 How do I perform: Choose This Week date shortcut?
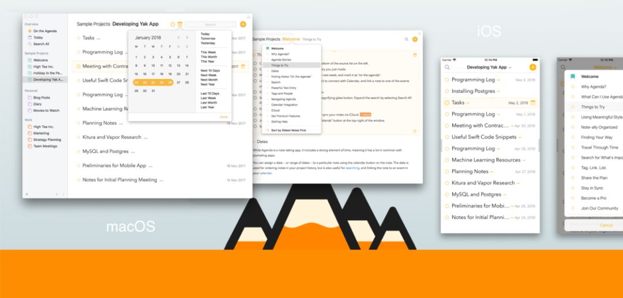tap(208, 52)
